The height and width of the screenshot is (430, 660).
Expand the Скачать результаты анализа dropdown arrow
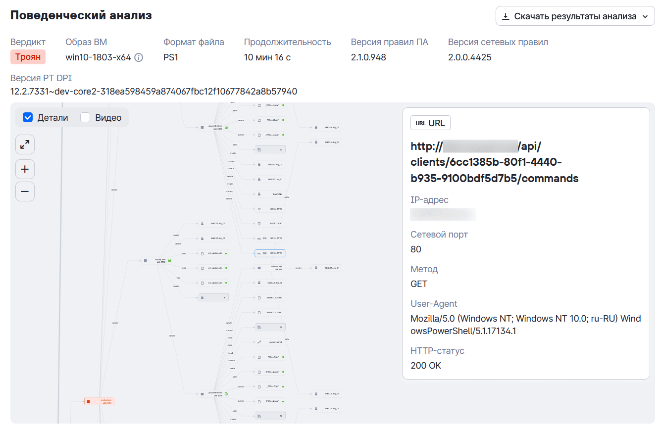(x=645, y=16)
